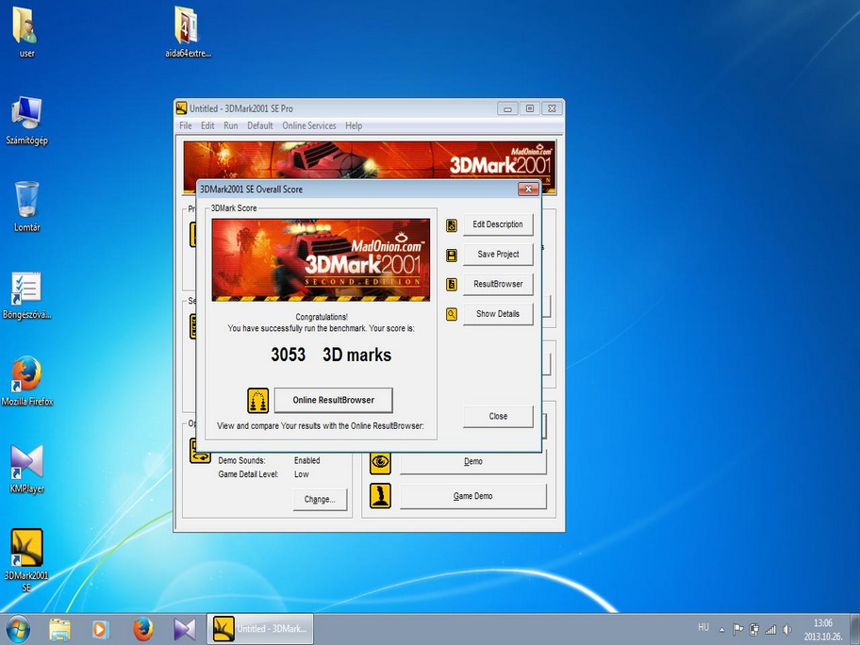Click the 'Demo Sounds:' label
Viewport: 860px width, 645px height.
(241, 461)
